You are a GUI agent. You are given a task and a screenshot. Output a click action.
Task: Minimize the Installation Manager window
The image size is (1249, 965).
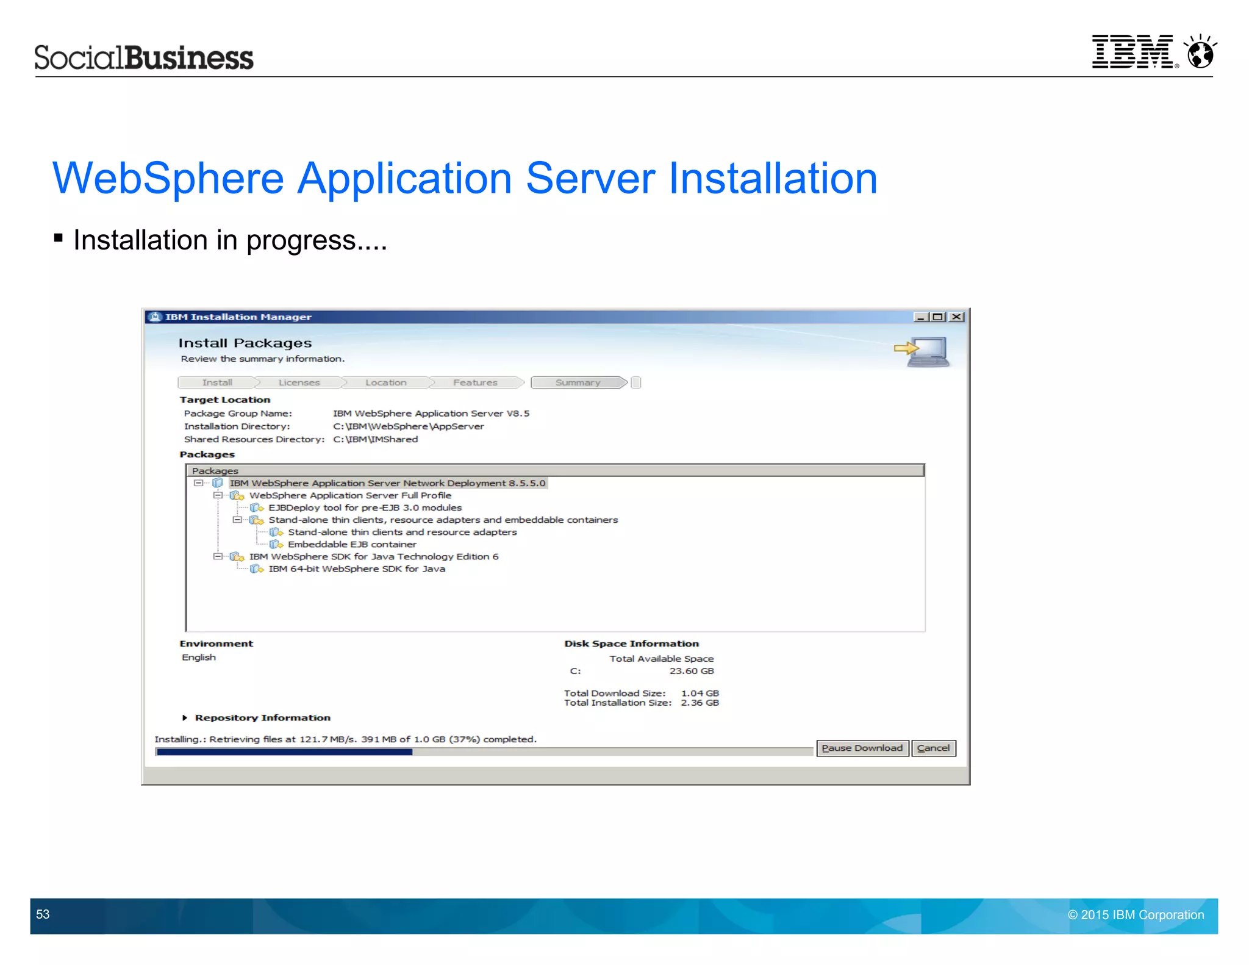[921, 317]
